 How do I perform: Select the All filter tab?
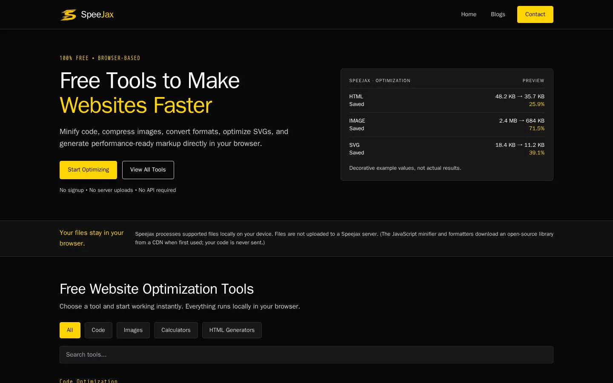pyautogui.click(x=70, y=330)
